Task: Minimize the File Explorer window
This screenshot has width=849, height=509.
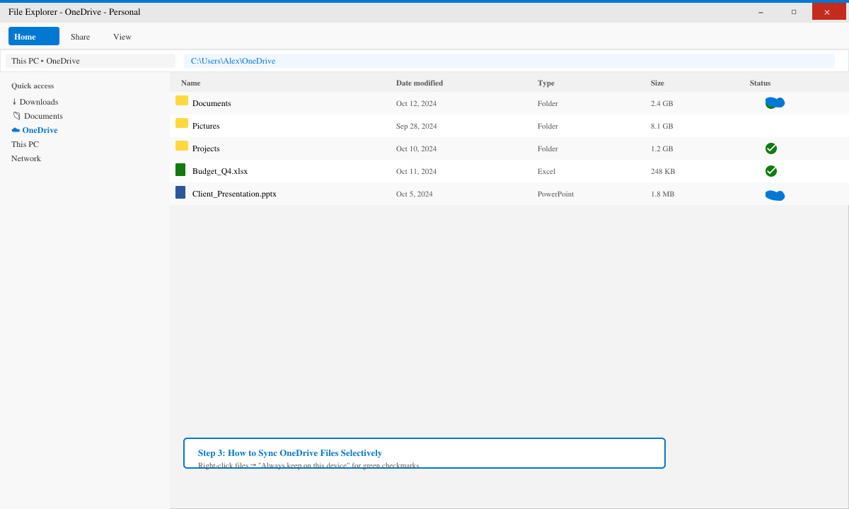Action: click(761, 12)
